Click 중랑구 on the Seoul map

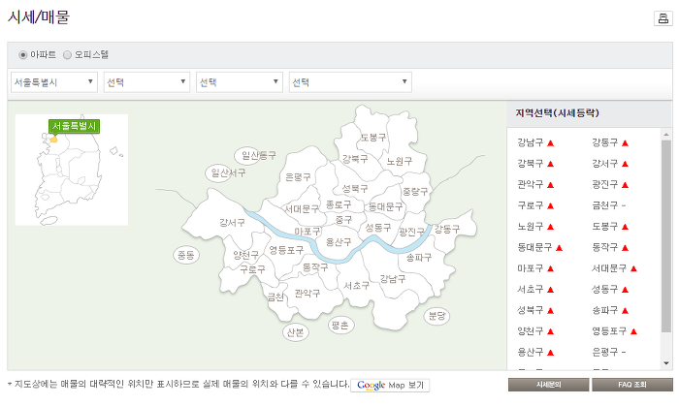coord(415,191)
